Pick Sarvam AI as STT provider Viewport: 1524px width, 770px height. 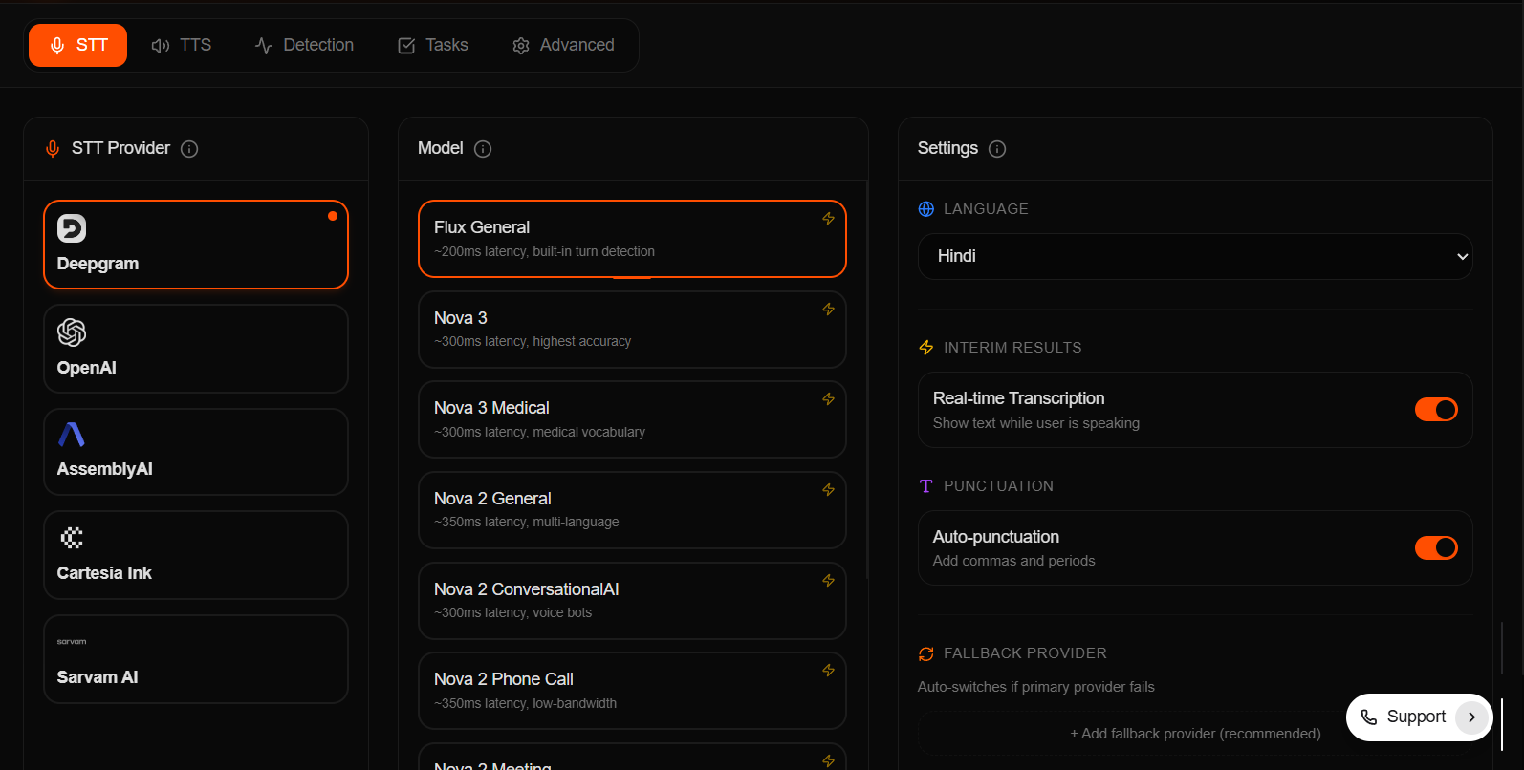196,659
